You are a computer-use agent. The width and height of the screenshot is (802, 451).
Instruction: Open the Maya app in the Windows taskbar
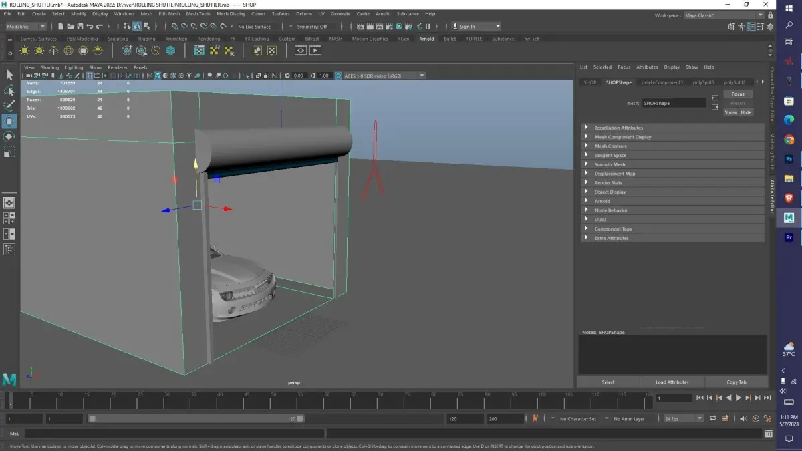[789, 218]
